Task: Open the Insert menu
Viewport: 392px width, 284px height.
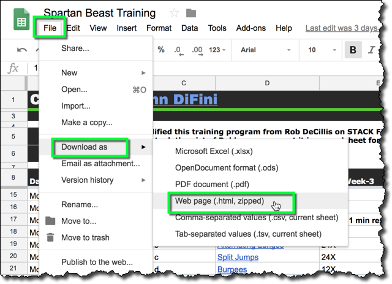Action: click(x=127, y=28)
